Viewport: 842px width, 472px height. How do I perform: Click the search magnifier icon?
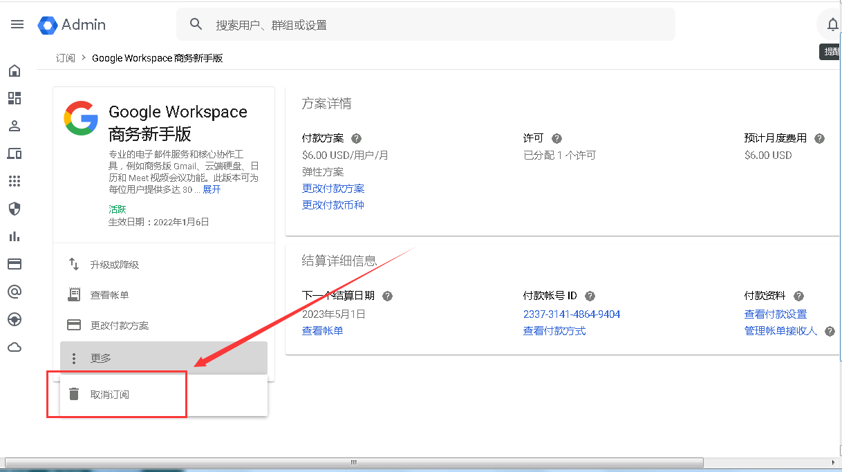pos(196,24)
